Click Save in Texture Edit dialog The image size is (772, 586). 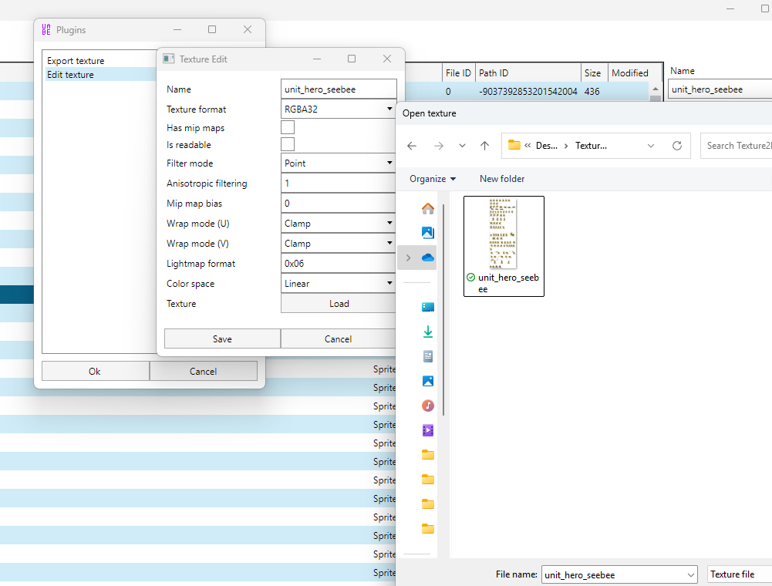click(x=222, y=339)
